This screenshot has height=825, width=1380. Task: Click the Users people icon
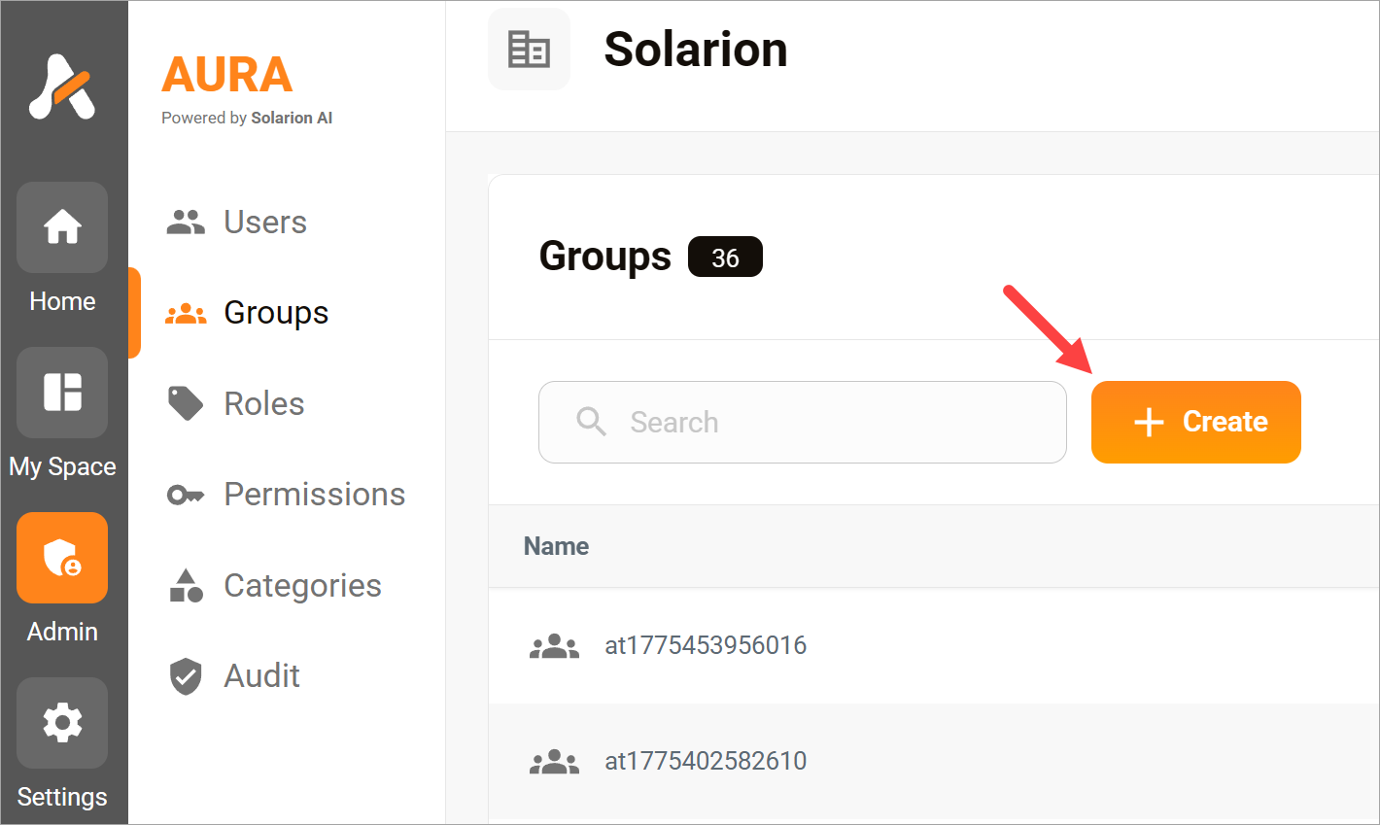pyautogui.click(x=186, y=223)
